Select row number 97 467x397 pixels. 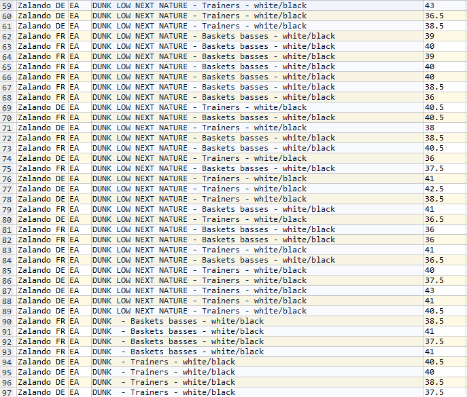coord(8,392)
